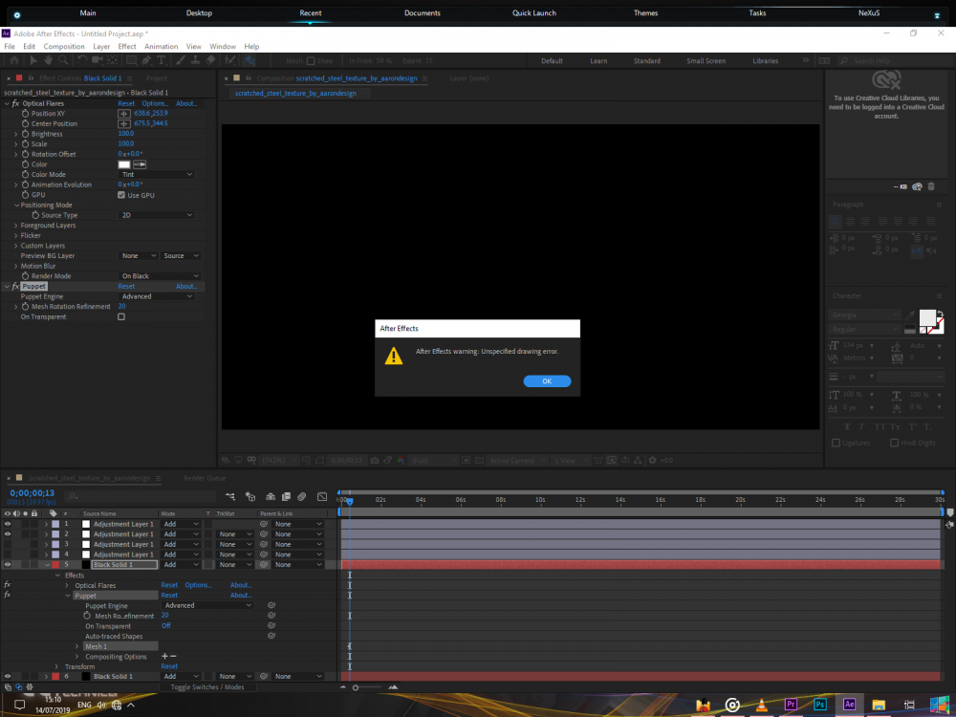
Task: Switch to the Render Queue tab
Action: (x=205, y=478)
